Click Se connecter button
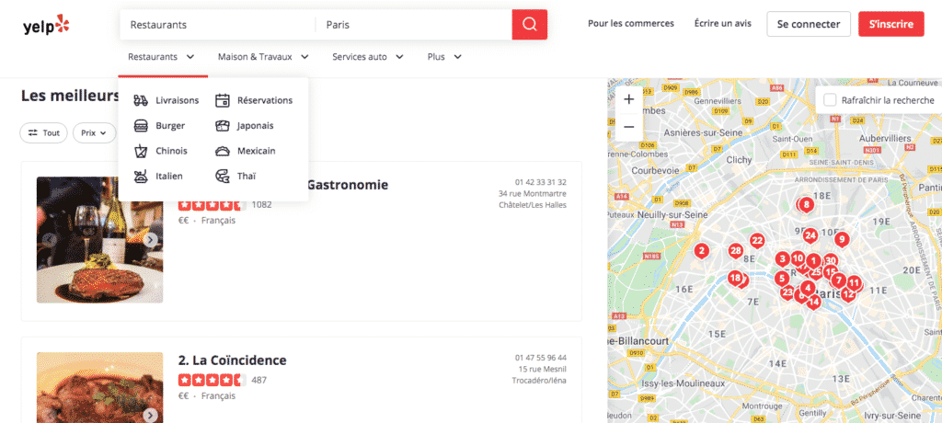The height and width of the screenshot is (423, 942). [809, 24]
